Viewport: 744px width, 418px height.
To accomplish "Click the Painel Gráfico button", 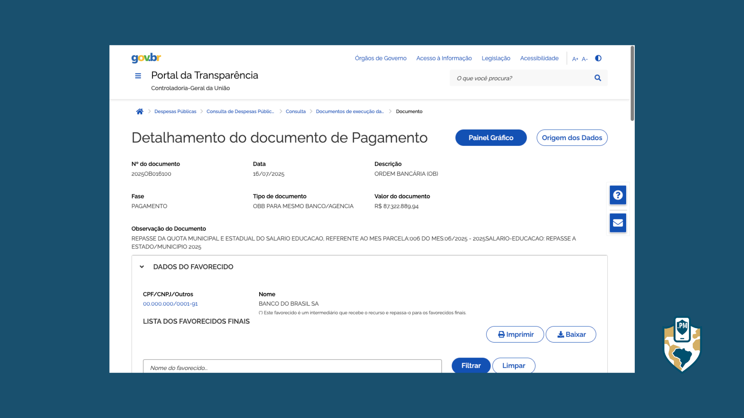I will [491, 138].
